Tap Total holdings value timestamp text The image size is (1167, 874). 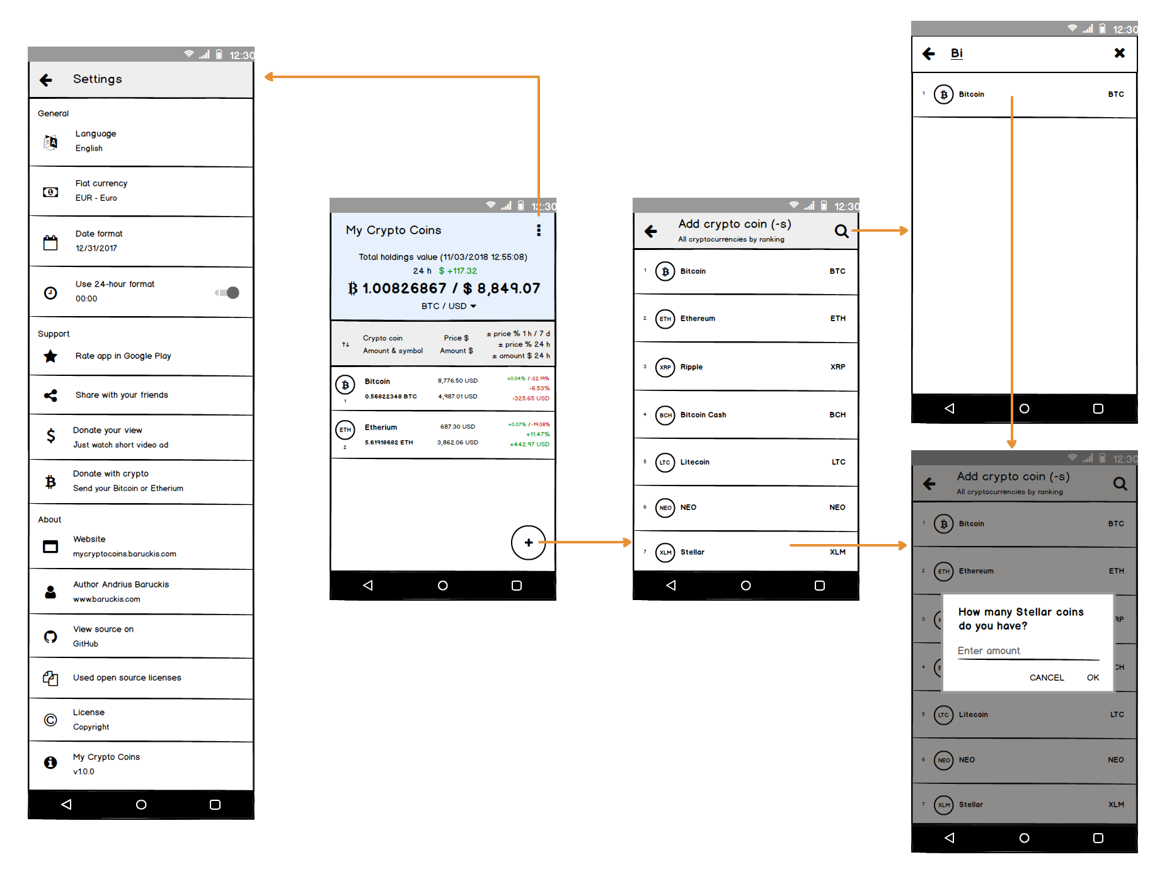point(443,257)
